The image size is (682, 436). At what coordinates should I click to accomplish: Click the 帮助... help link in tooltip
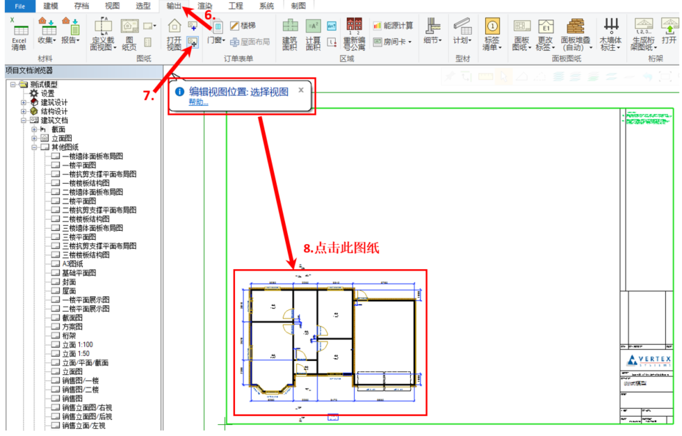(x=198, y=102)
